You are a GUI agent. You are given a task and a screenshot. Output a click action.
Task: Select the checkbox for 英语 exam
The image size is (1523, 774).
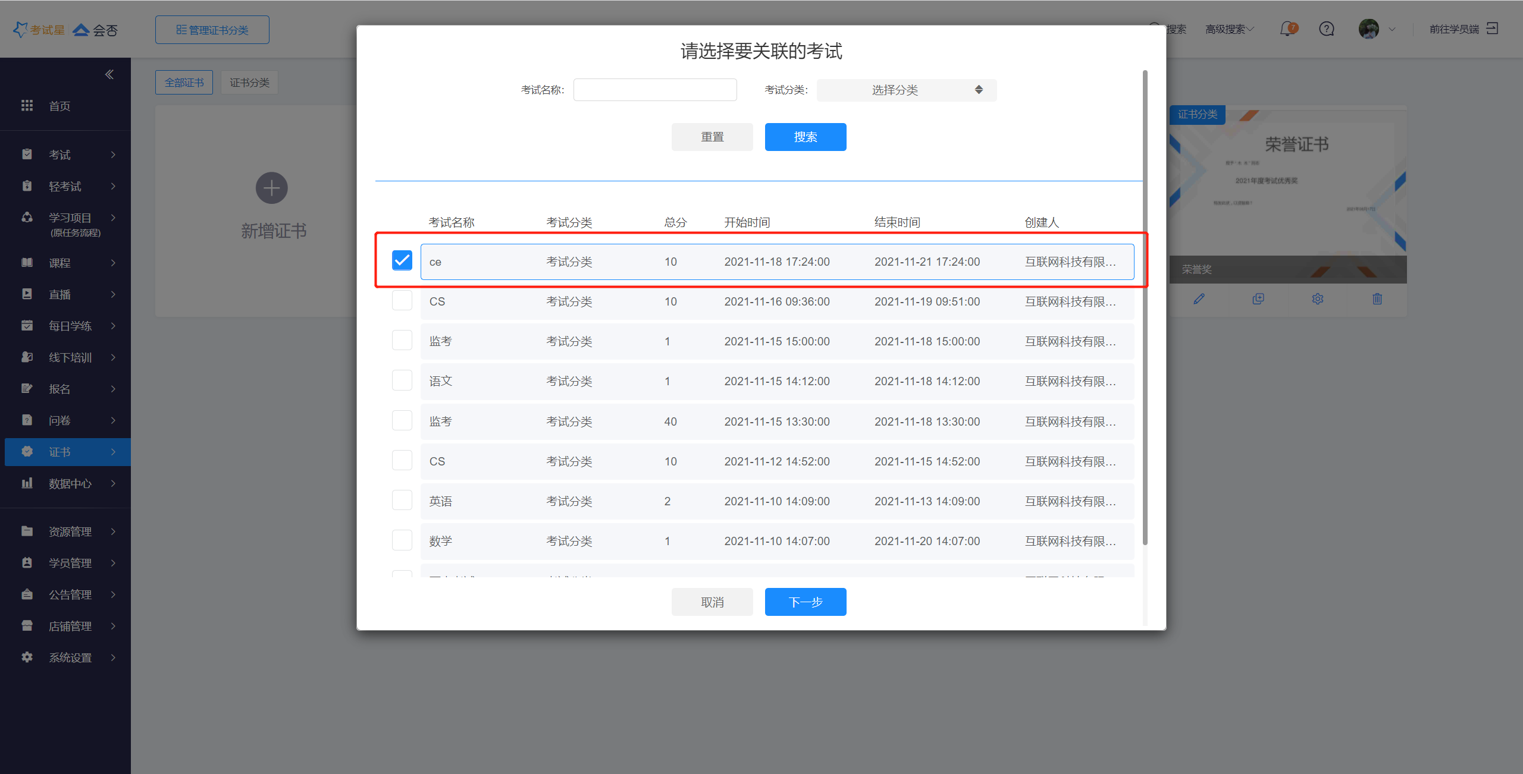coord(402,501)
